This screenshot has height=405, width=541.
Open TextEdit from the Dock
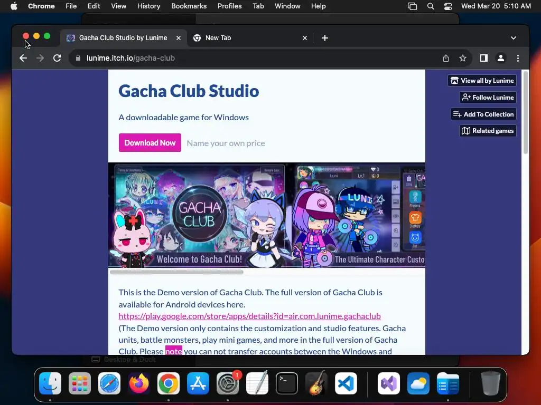tap(257, 383)
